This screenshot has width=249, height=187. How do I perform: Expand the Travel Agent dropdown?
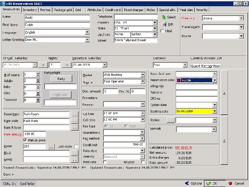[241, 27]
